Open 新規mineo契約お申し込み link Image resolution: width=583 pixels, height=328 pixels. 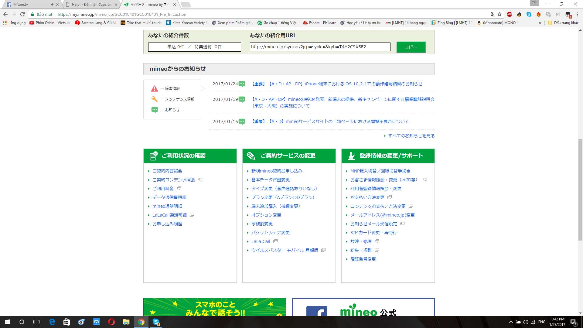click(277, 171)
